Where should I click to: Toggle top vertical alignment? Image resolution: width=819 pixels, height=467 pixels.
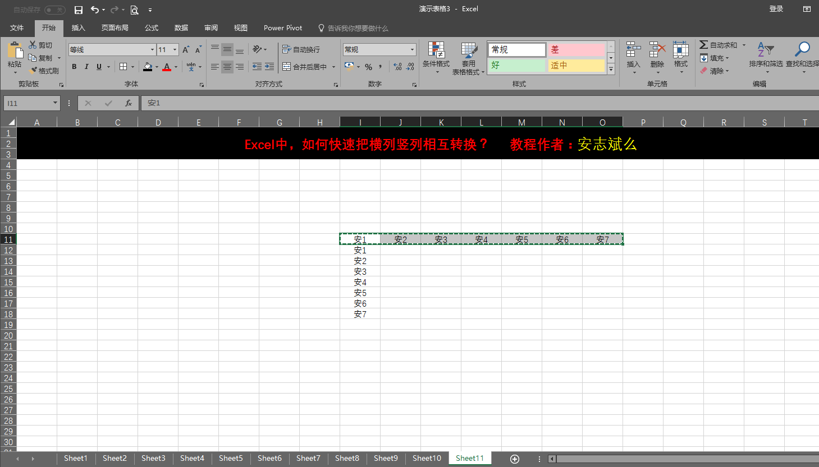coord(215,49)
